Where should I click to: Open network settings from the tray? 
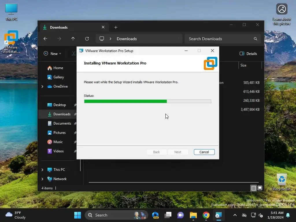click(x=253, y=215)
